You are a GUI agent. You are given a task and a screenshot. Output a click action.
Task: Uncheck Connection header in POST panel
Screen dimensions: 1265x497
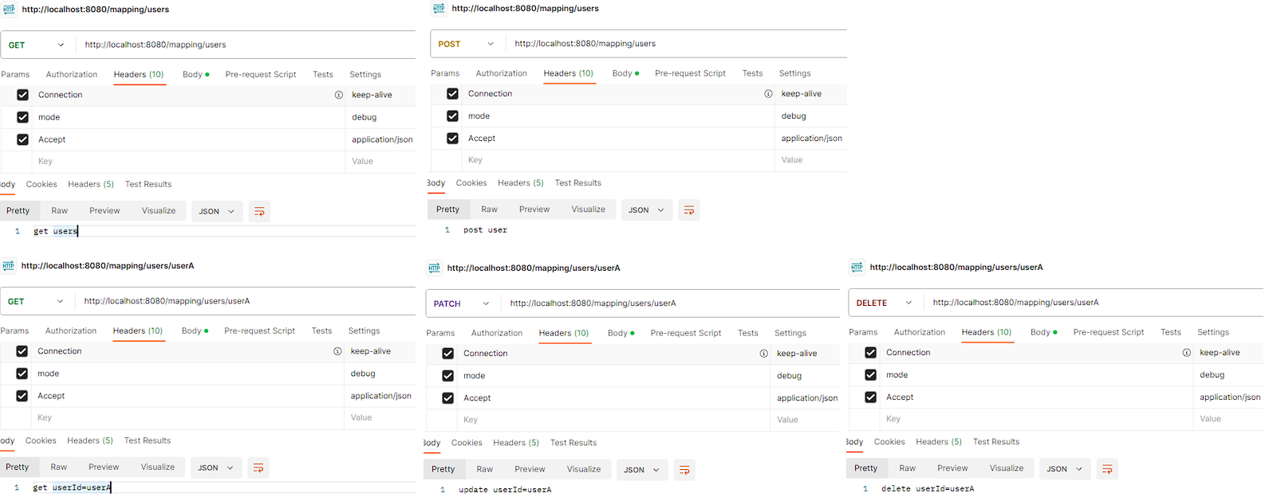(452, 94)
